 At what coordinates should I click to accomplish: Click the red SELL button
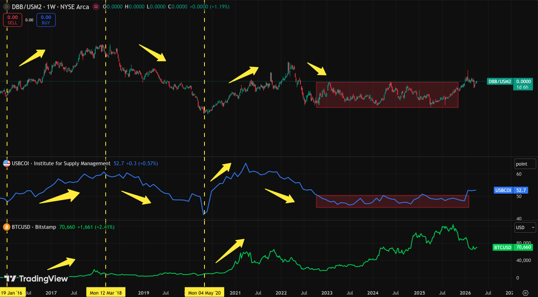(13, 20)
